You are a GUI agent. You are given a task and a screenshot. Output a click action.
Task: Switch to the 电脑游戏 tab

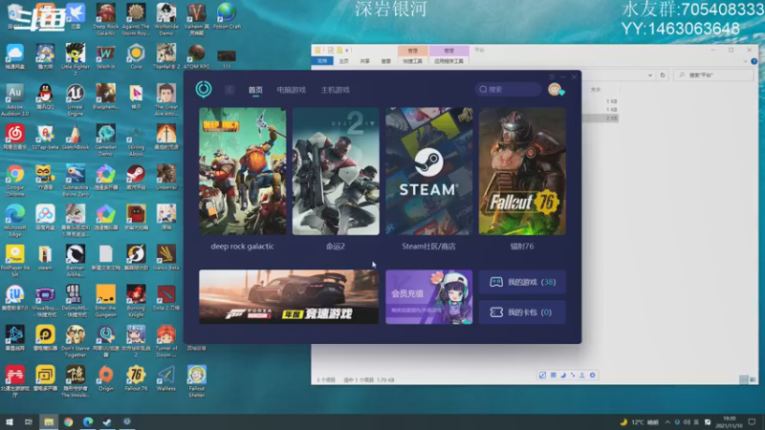point(292,90)
